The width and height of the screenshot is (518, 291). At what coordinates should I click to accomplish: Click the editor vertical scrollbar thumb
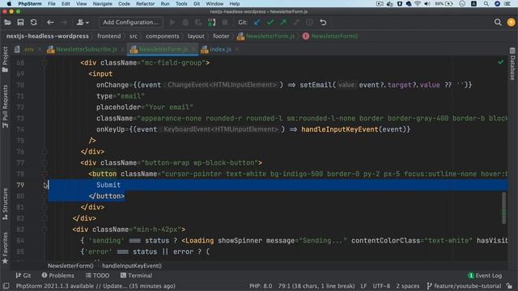pyautogui.click(x=503, y=209)
